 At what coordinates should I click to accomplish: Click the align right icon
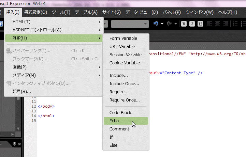pos(226,24)
